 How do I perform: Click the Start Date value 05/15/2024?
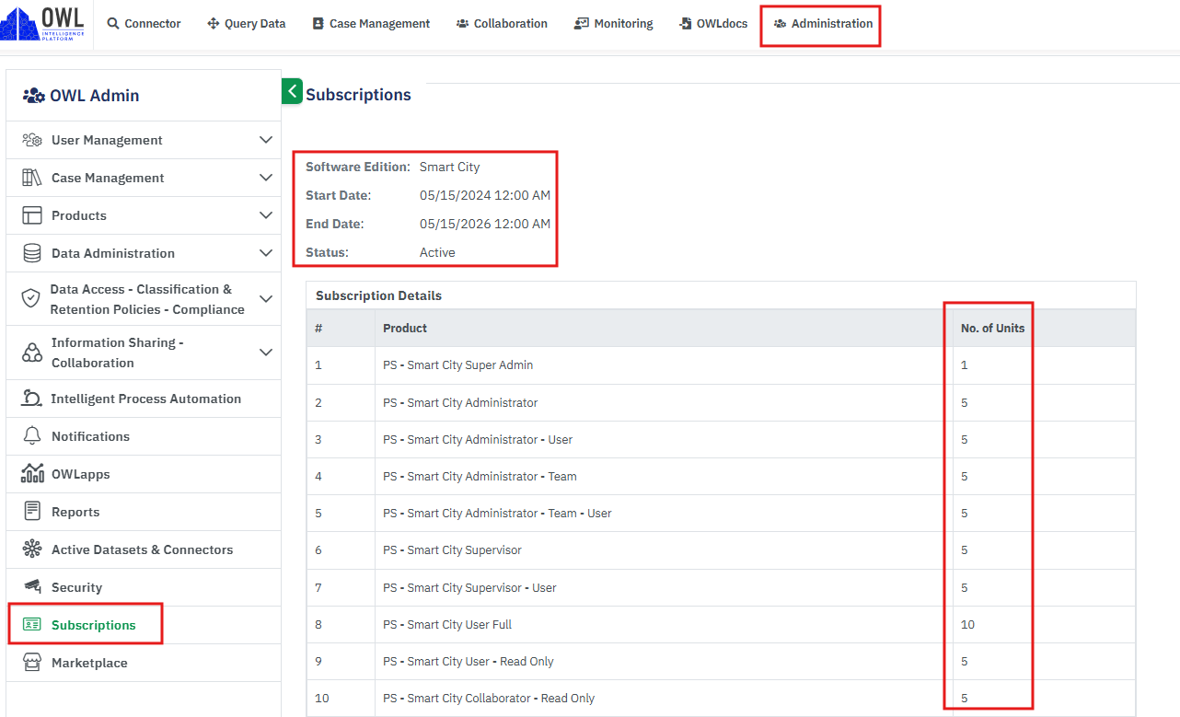tap(485, 195)
